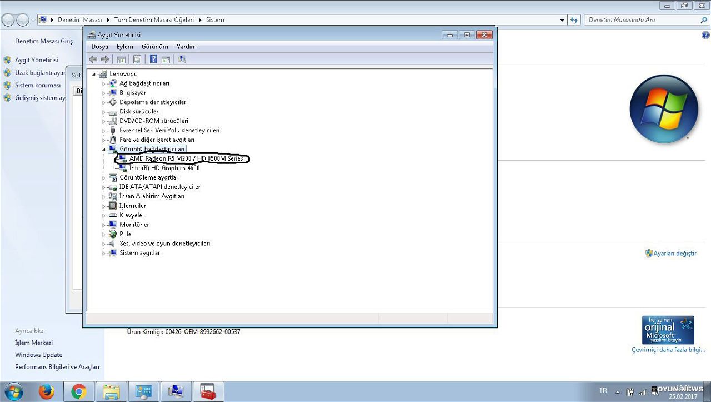Expand the Ağ bağdaştırıcıları node
The width and height of the screenshot is (711, 402).
click(x=103, y=83)
